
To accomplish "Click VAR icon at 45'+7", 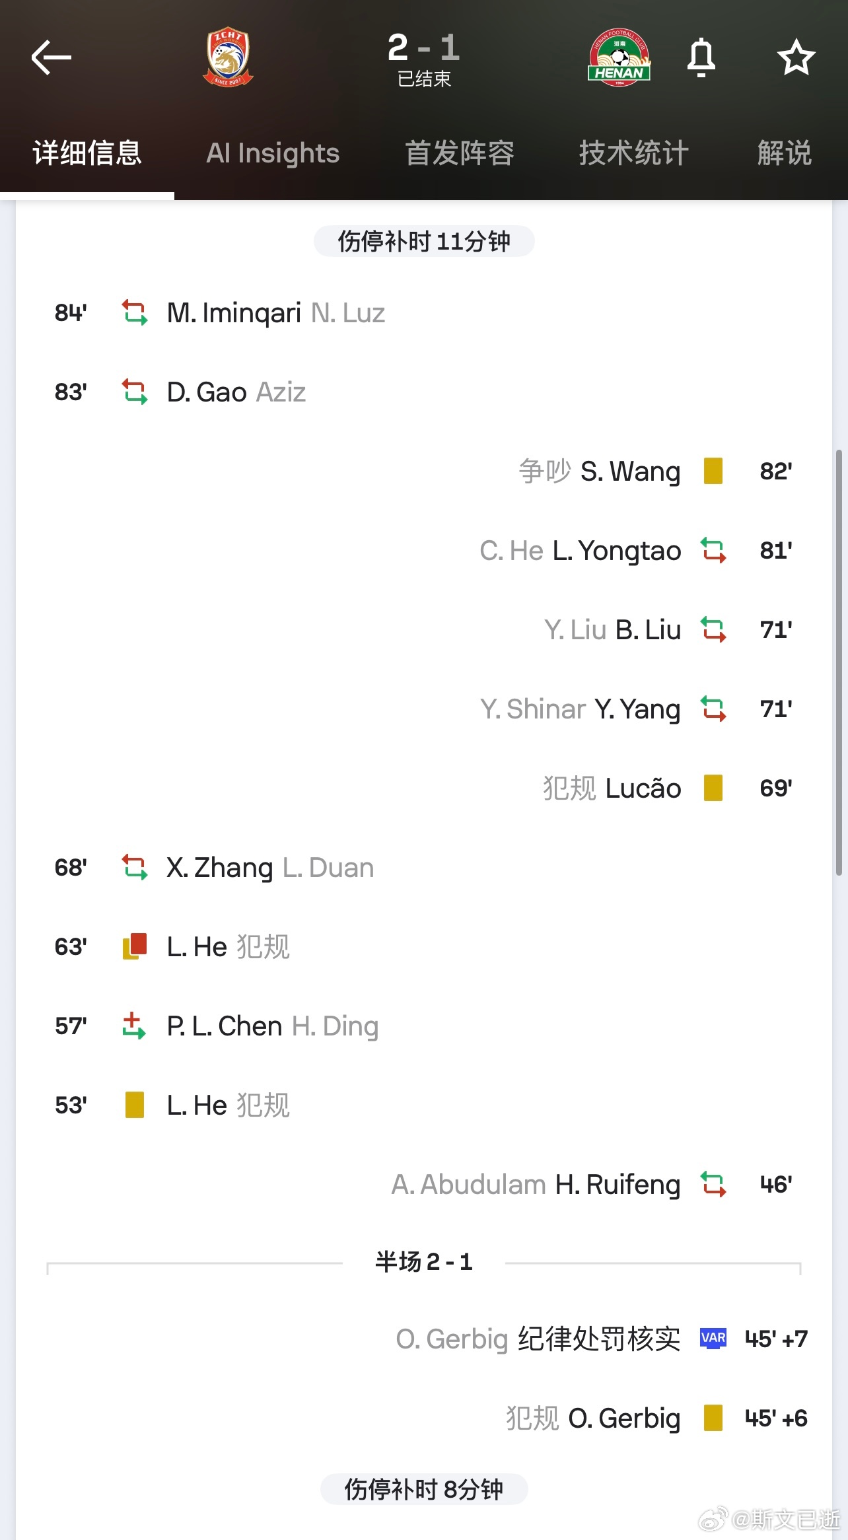I will (713, 1339).
